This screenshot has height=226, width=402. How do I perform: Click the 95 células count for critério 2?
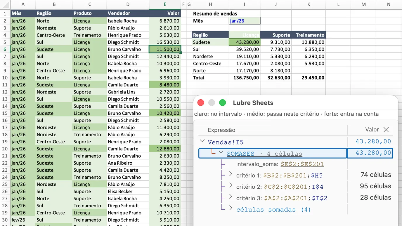tap(376, 186)
